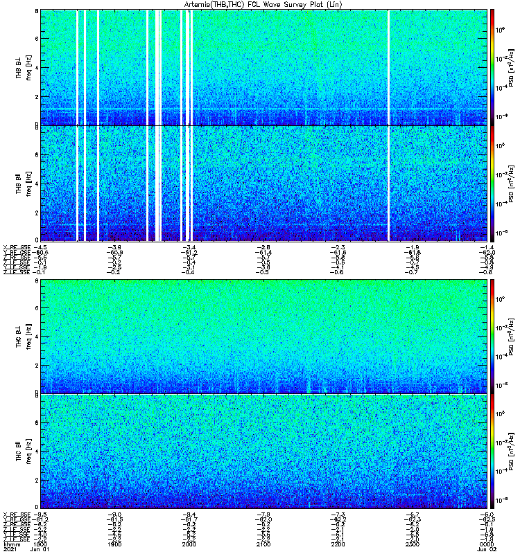This screenshot has width=520, height=554.
Task: Click the THC X position value "-7.3"
Action: (338, 515)
